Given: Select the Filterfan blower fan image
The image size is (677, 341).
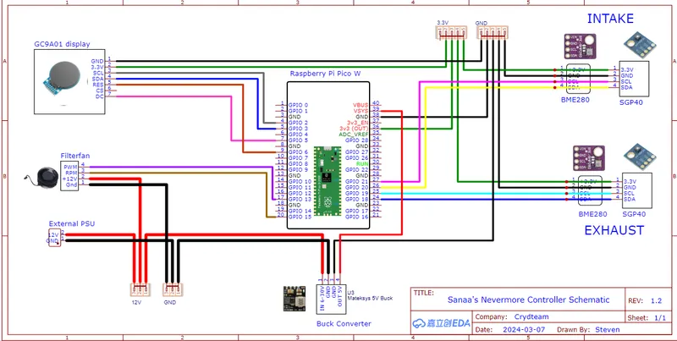Looking at the screenshot, I should pos(41,178).
